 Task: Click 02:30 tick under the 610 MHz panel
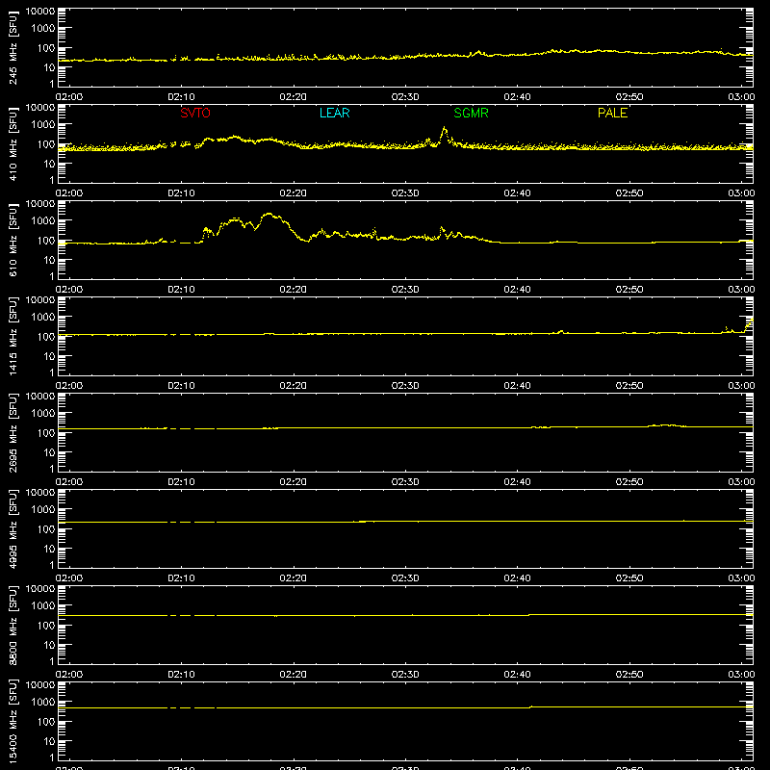click(x=405, y=290)
